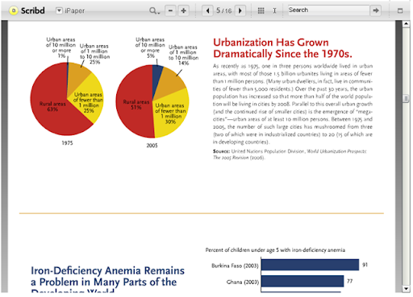Click inside the Search text box
The image size is (413, 297).
point(328,10)
